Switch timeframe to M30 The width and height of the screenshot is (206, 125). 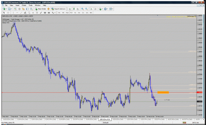click(71, 13)
